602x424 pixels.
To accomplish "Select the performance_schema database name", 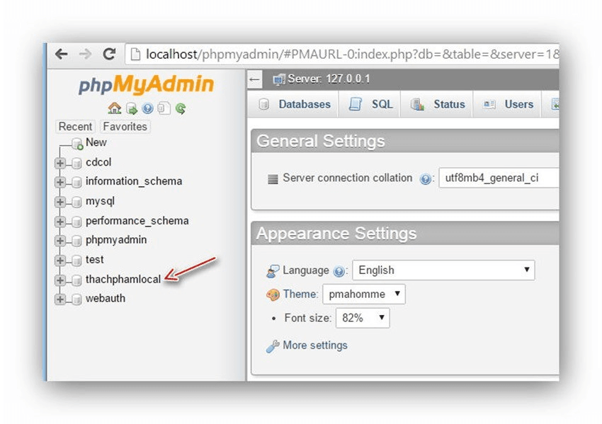I will [x=137, y=221].
